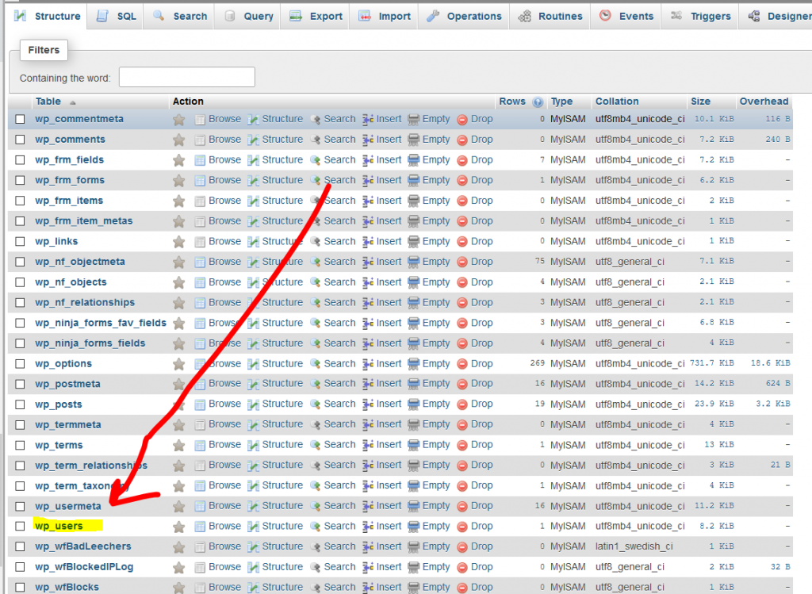Click the Structure icon for wp_wfBlocks
The width and height of the screenshot is (812, 594).
253,588
